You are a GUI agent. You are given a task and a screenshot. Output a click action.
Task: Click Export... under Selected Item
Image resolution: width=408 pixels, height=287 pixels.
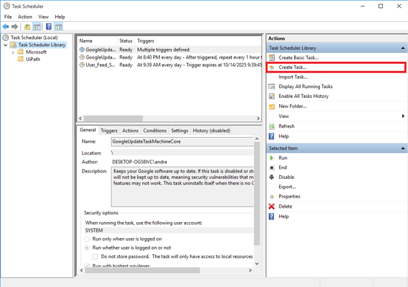[287, 187]
